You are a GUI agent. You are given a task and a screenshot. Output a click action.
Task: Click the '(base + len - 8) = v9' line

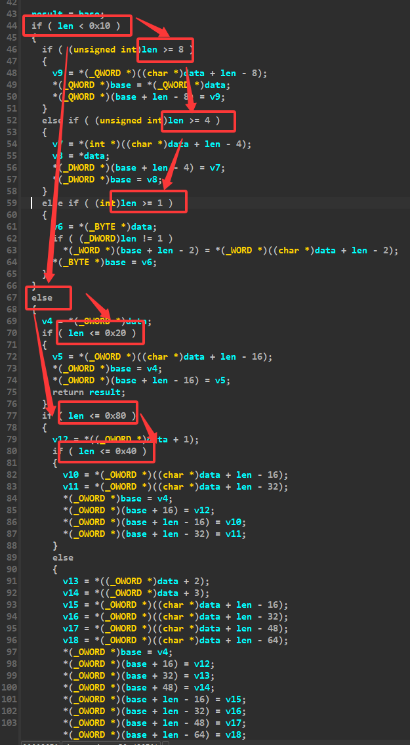point(138,97)
